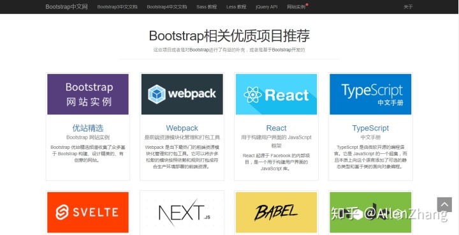The height and width of the screenshot is (235, 459).
Task: Click the TypeScript description paragraph
Action: point(370,157)
